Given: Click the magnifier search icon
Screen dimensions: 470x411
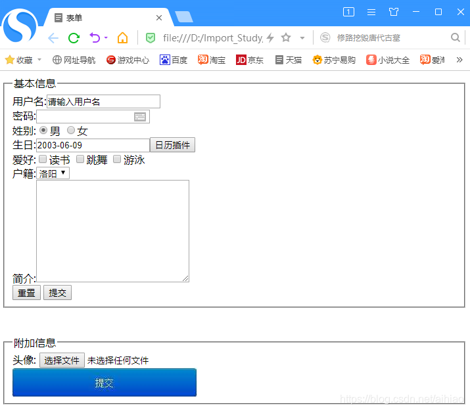Looking at the screenshot, I should click(456, 37).
